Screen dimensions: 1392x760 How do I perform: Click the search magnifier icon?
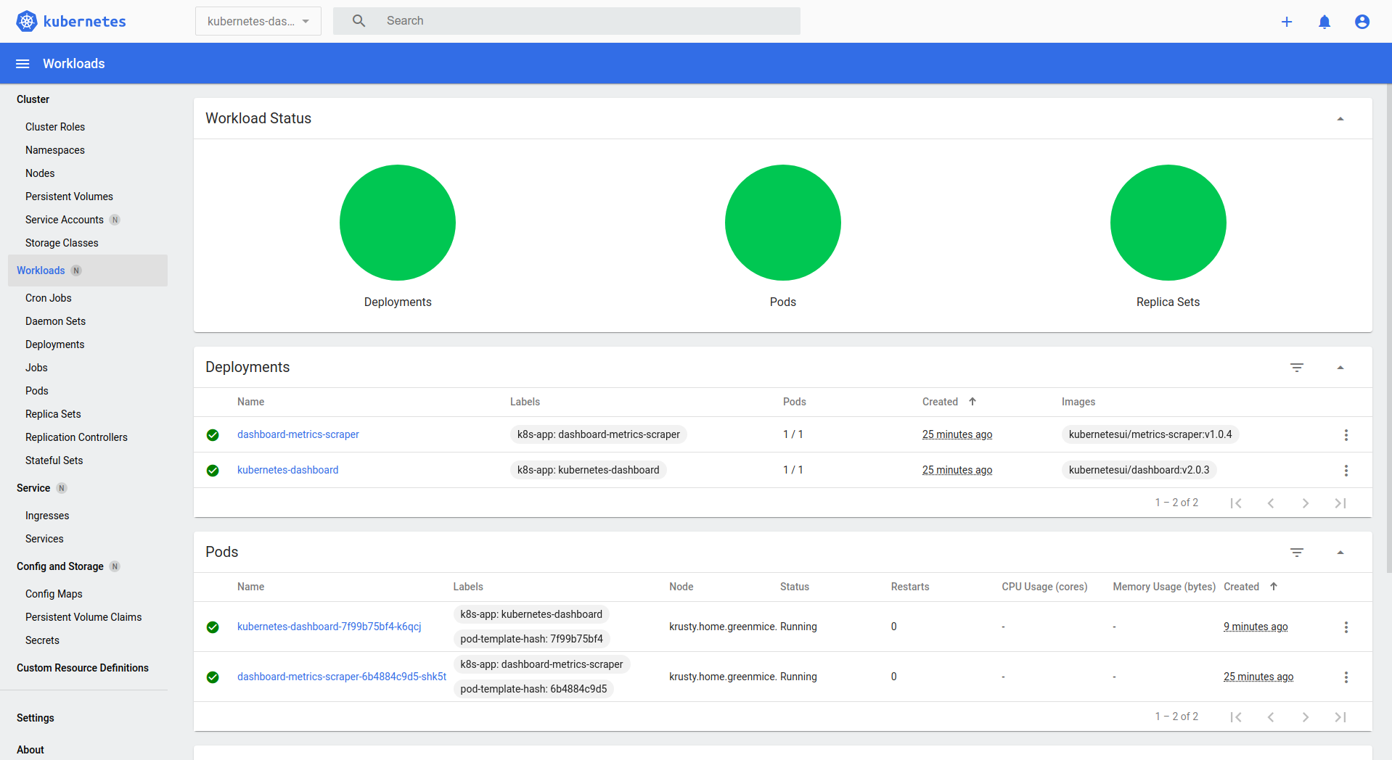[x=359, y=21]
